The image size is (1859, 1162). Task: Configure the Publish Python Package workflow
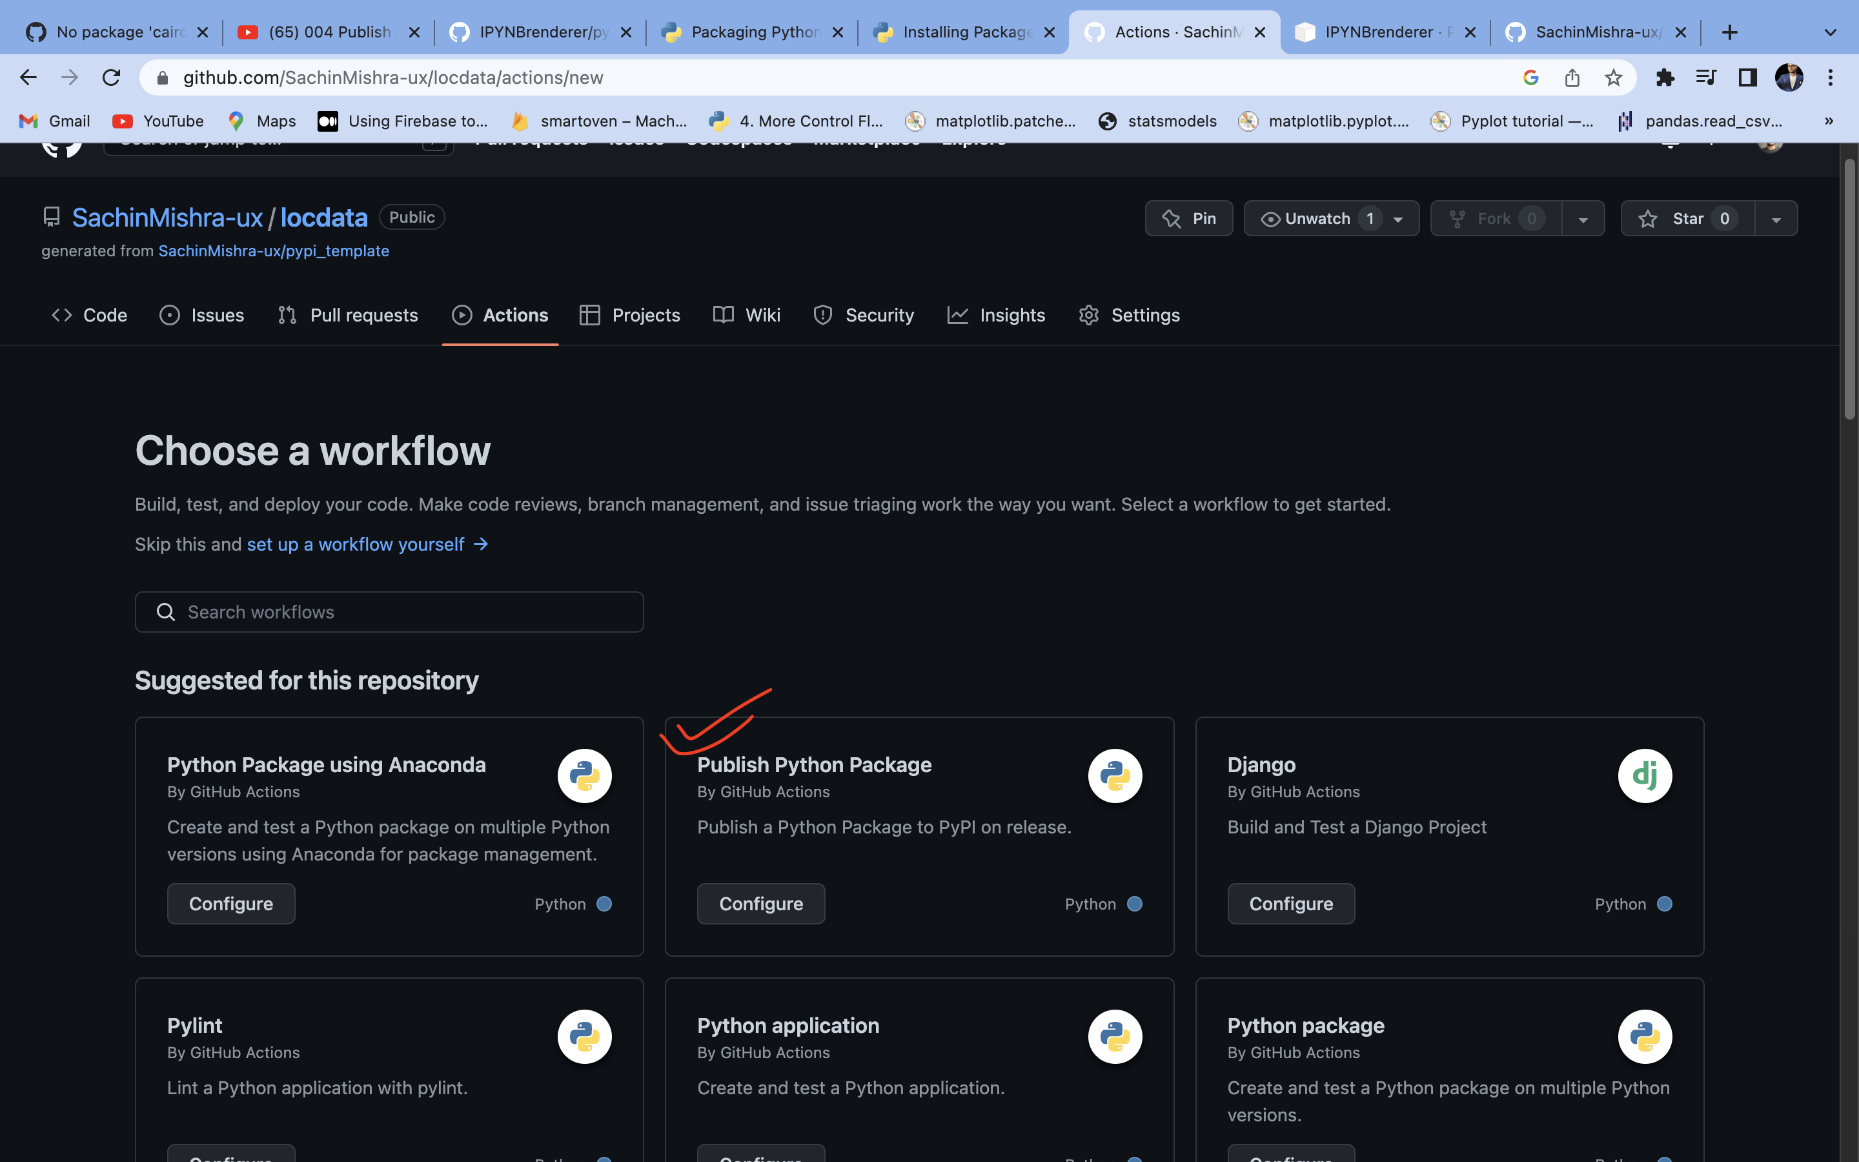[x=760, y=904]
